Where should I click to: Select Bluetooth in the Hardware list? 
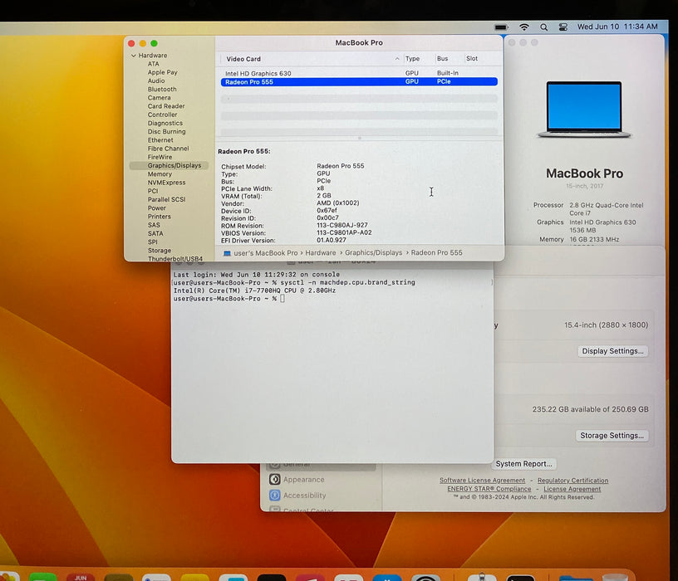pos(162,89)
